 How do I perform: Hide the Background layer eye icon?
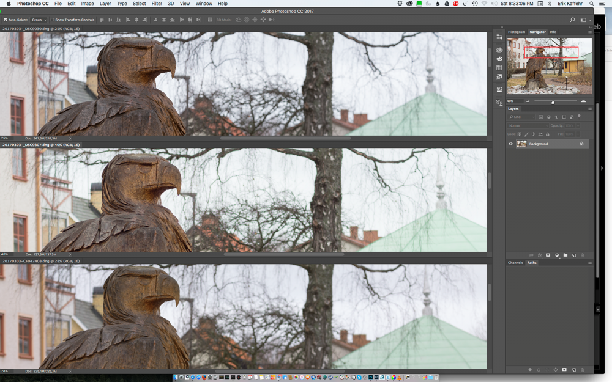(511, 144)
